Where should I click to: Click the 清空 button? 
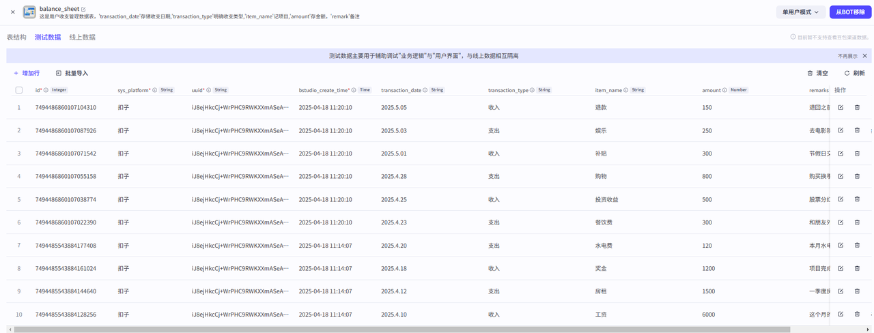tap(817, 73)
